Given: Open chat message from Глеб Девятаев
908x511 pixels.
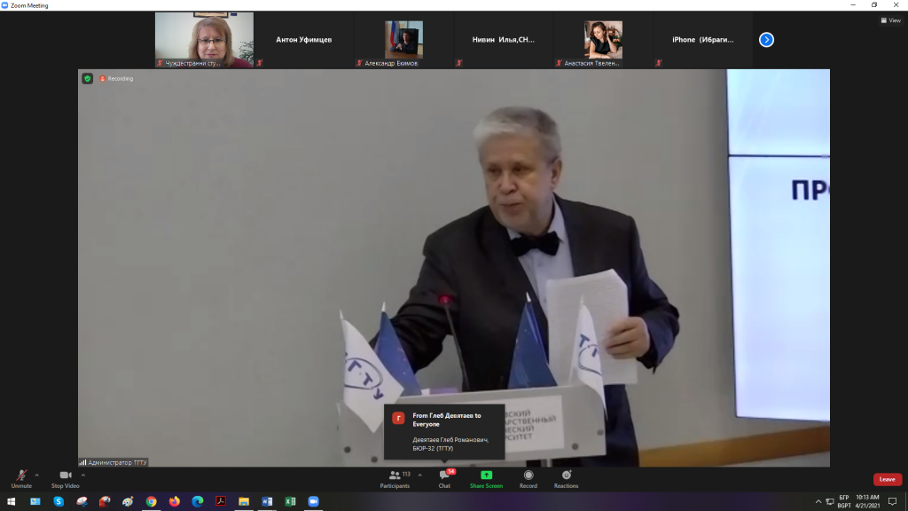Looking at the screenshot, I should click(x=444, y=430).
